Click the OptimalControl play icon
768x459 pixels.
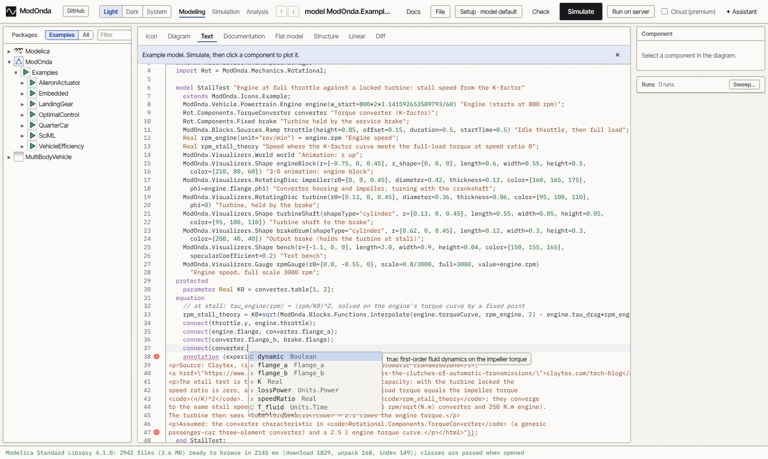(33, 114)
